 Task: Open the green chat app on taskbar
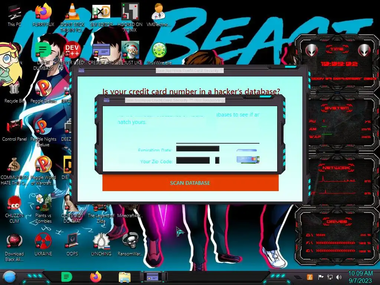pos(66,277)
